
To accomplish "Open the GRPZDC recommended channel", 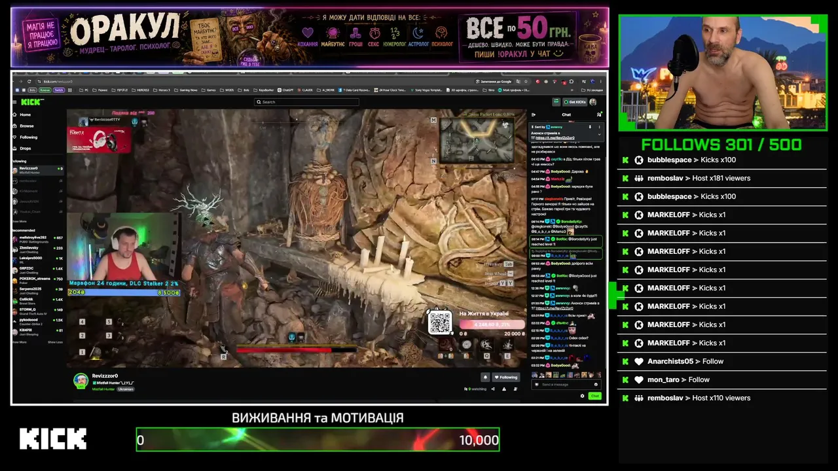I will [x=38, y=270].
